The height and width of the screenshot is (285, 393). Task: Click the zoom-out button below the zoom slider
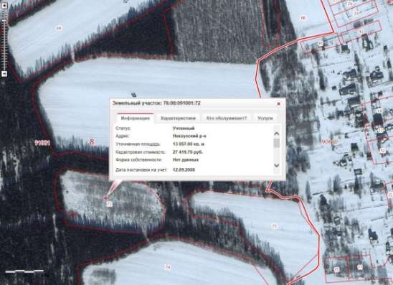pyautogui.click(x=4, y=74)
